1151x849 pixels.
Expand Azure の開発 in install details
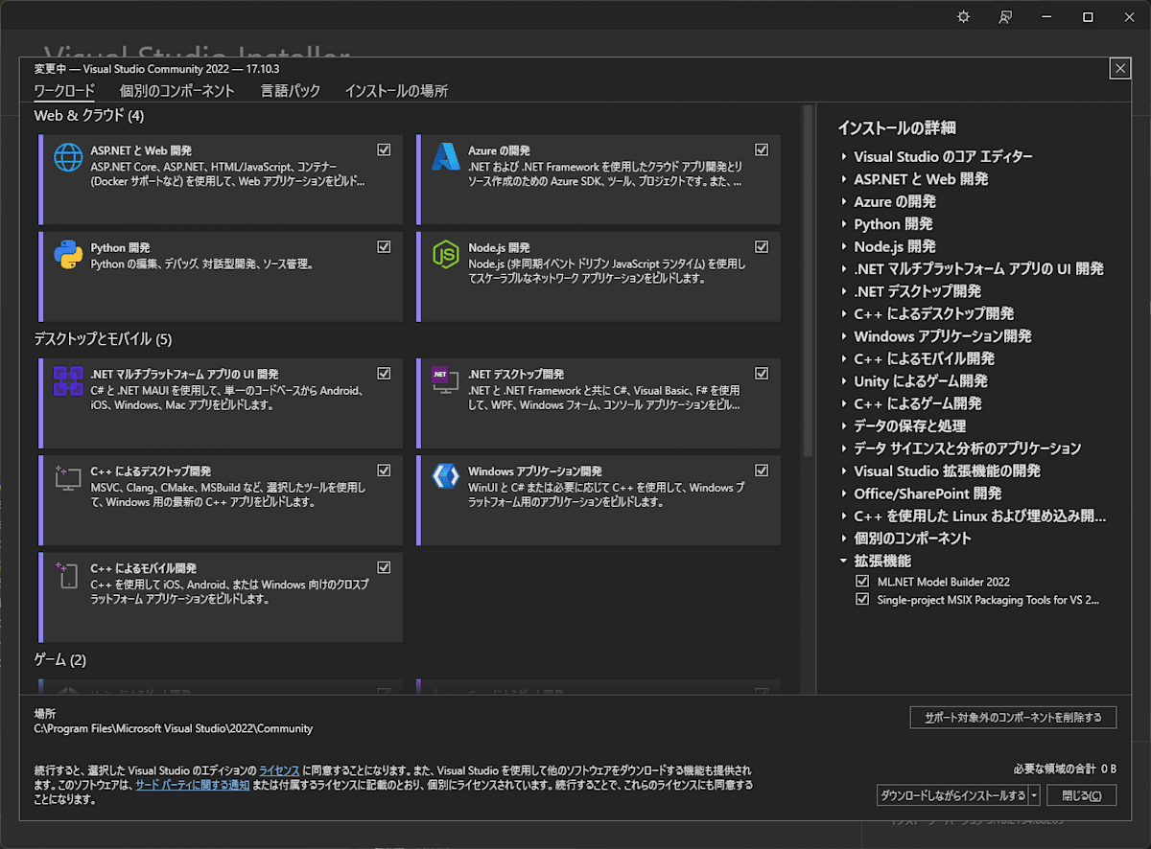point(844,202)
